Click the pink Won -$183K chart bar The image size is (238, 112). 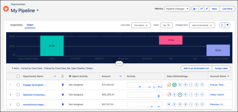coord(171,40)
